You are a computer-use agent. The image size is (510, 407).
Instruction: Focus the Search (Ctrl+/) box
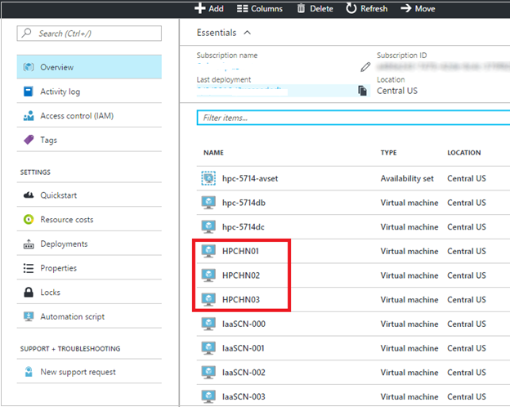tap(89, 34)
